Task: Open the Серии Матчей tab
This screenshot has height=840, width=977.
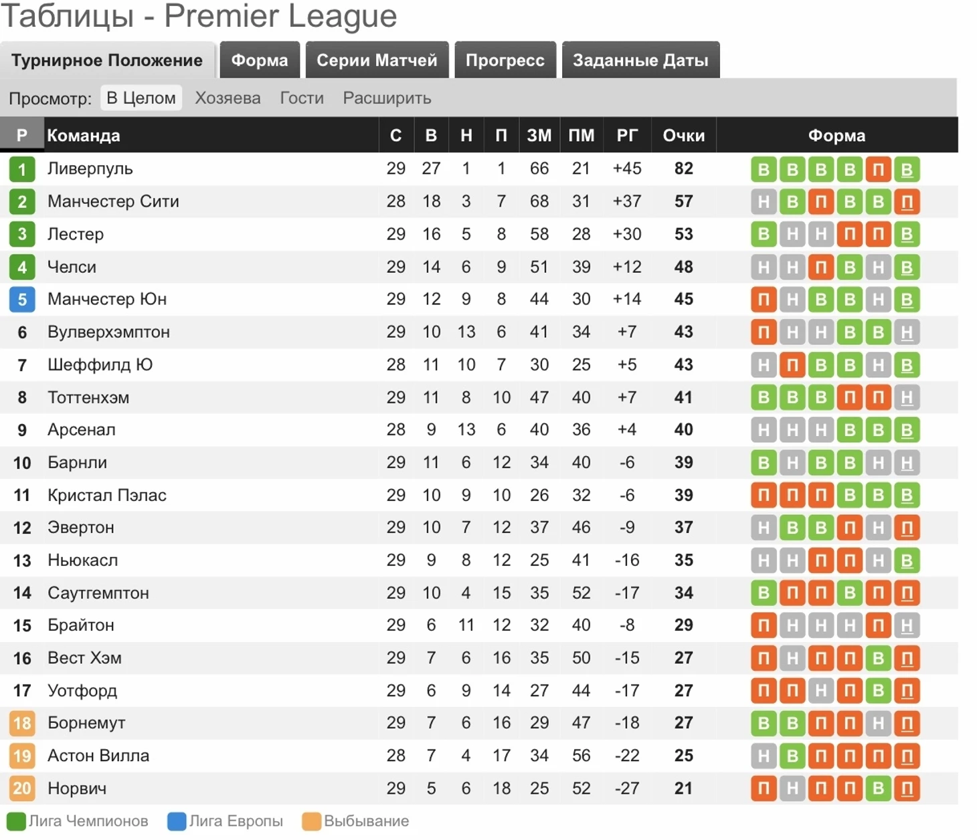Action: (377, 60)
